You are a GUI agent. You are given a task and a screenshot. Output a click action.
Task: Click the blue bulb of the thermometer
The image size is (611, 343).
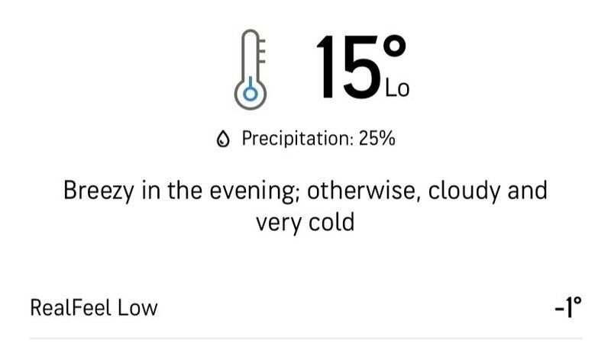247,94
